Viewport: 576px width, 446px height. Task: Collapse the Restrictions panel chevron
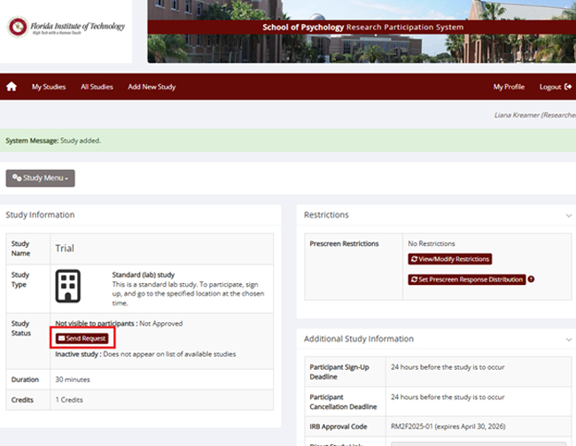click(568, 215)
